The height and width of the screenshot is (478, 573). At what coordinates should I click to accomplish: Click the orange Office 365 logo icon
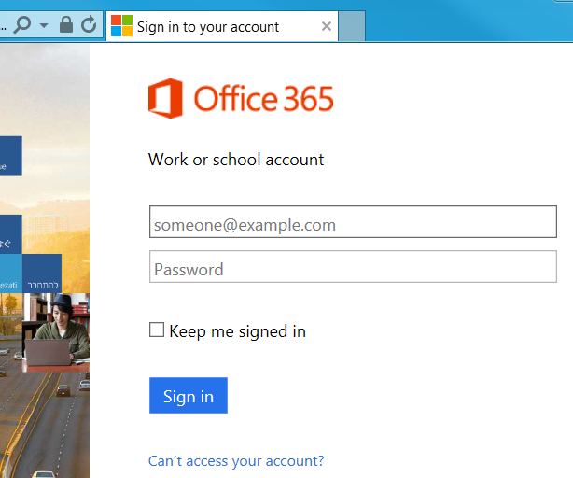tap(165, 98)
